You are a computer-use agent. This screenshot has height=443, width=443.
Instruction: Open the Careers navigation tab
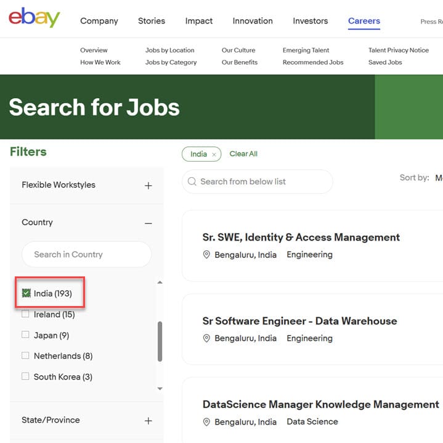364,21
